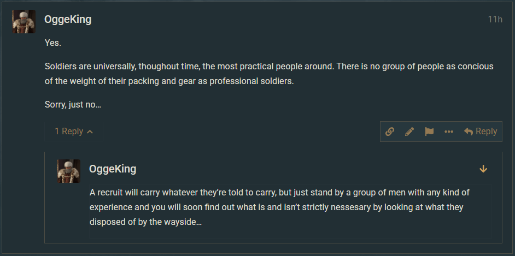
Task: Open the 11h post timestamp
Action: (495, 20)
